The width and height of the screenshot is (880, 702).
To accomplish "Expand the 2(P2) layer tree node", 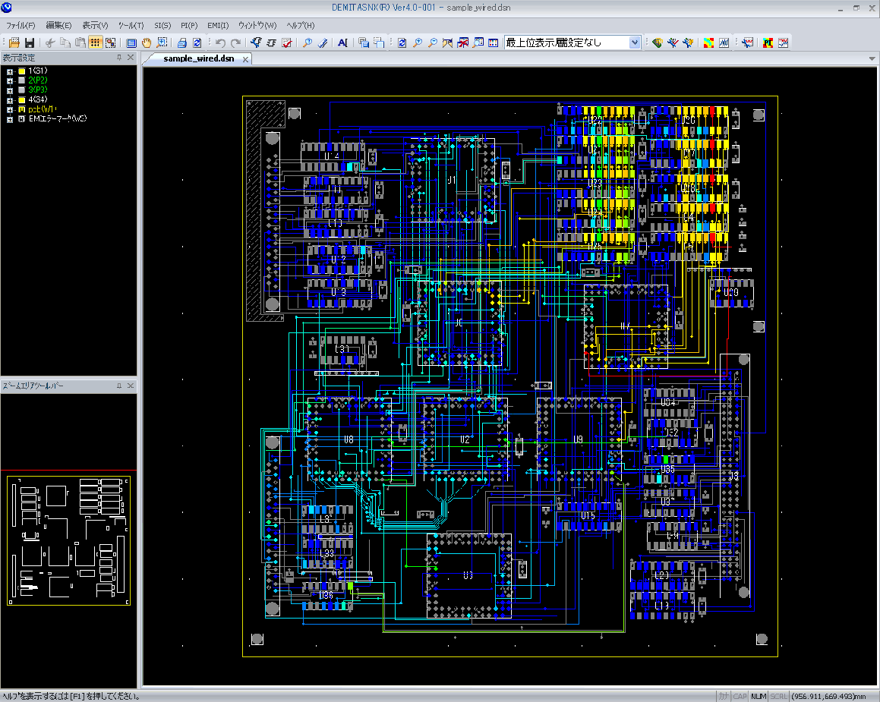I will [10, 80].
